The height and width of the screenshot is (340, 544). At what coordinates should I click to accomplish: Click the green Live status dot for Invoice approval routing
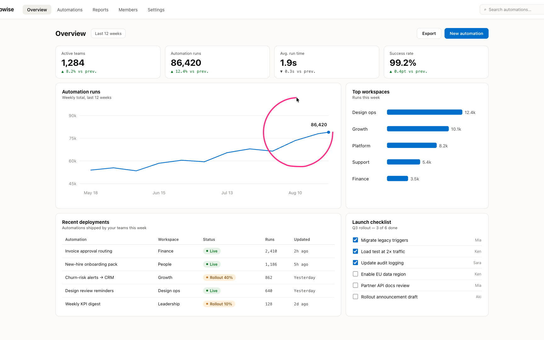(207, 251)
